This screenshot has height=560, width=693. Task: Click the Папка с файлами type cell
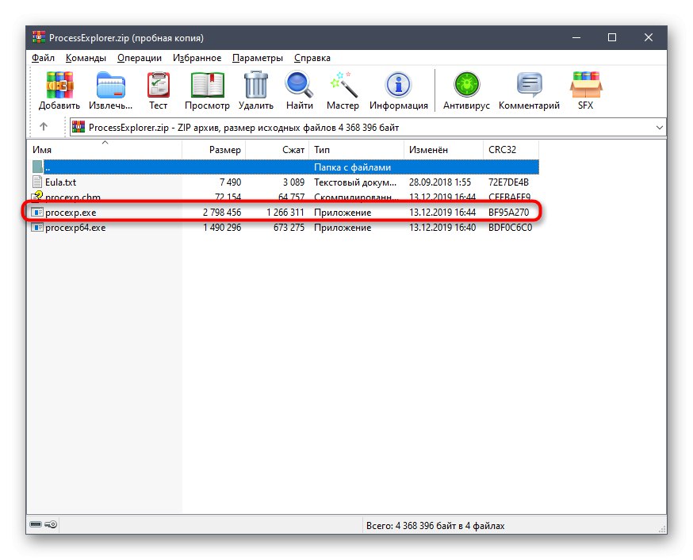coord(352,167)
